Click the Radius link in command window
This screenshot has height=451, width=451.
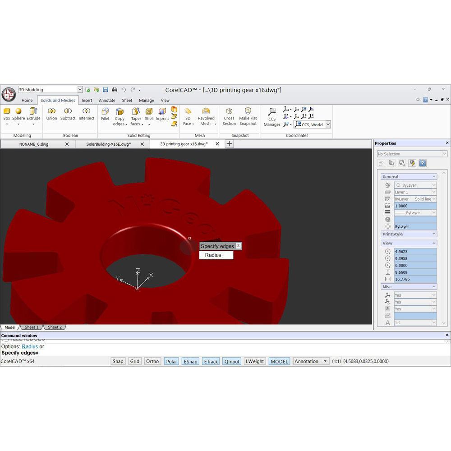pos(30,347)
